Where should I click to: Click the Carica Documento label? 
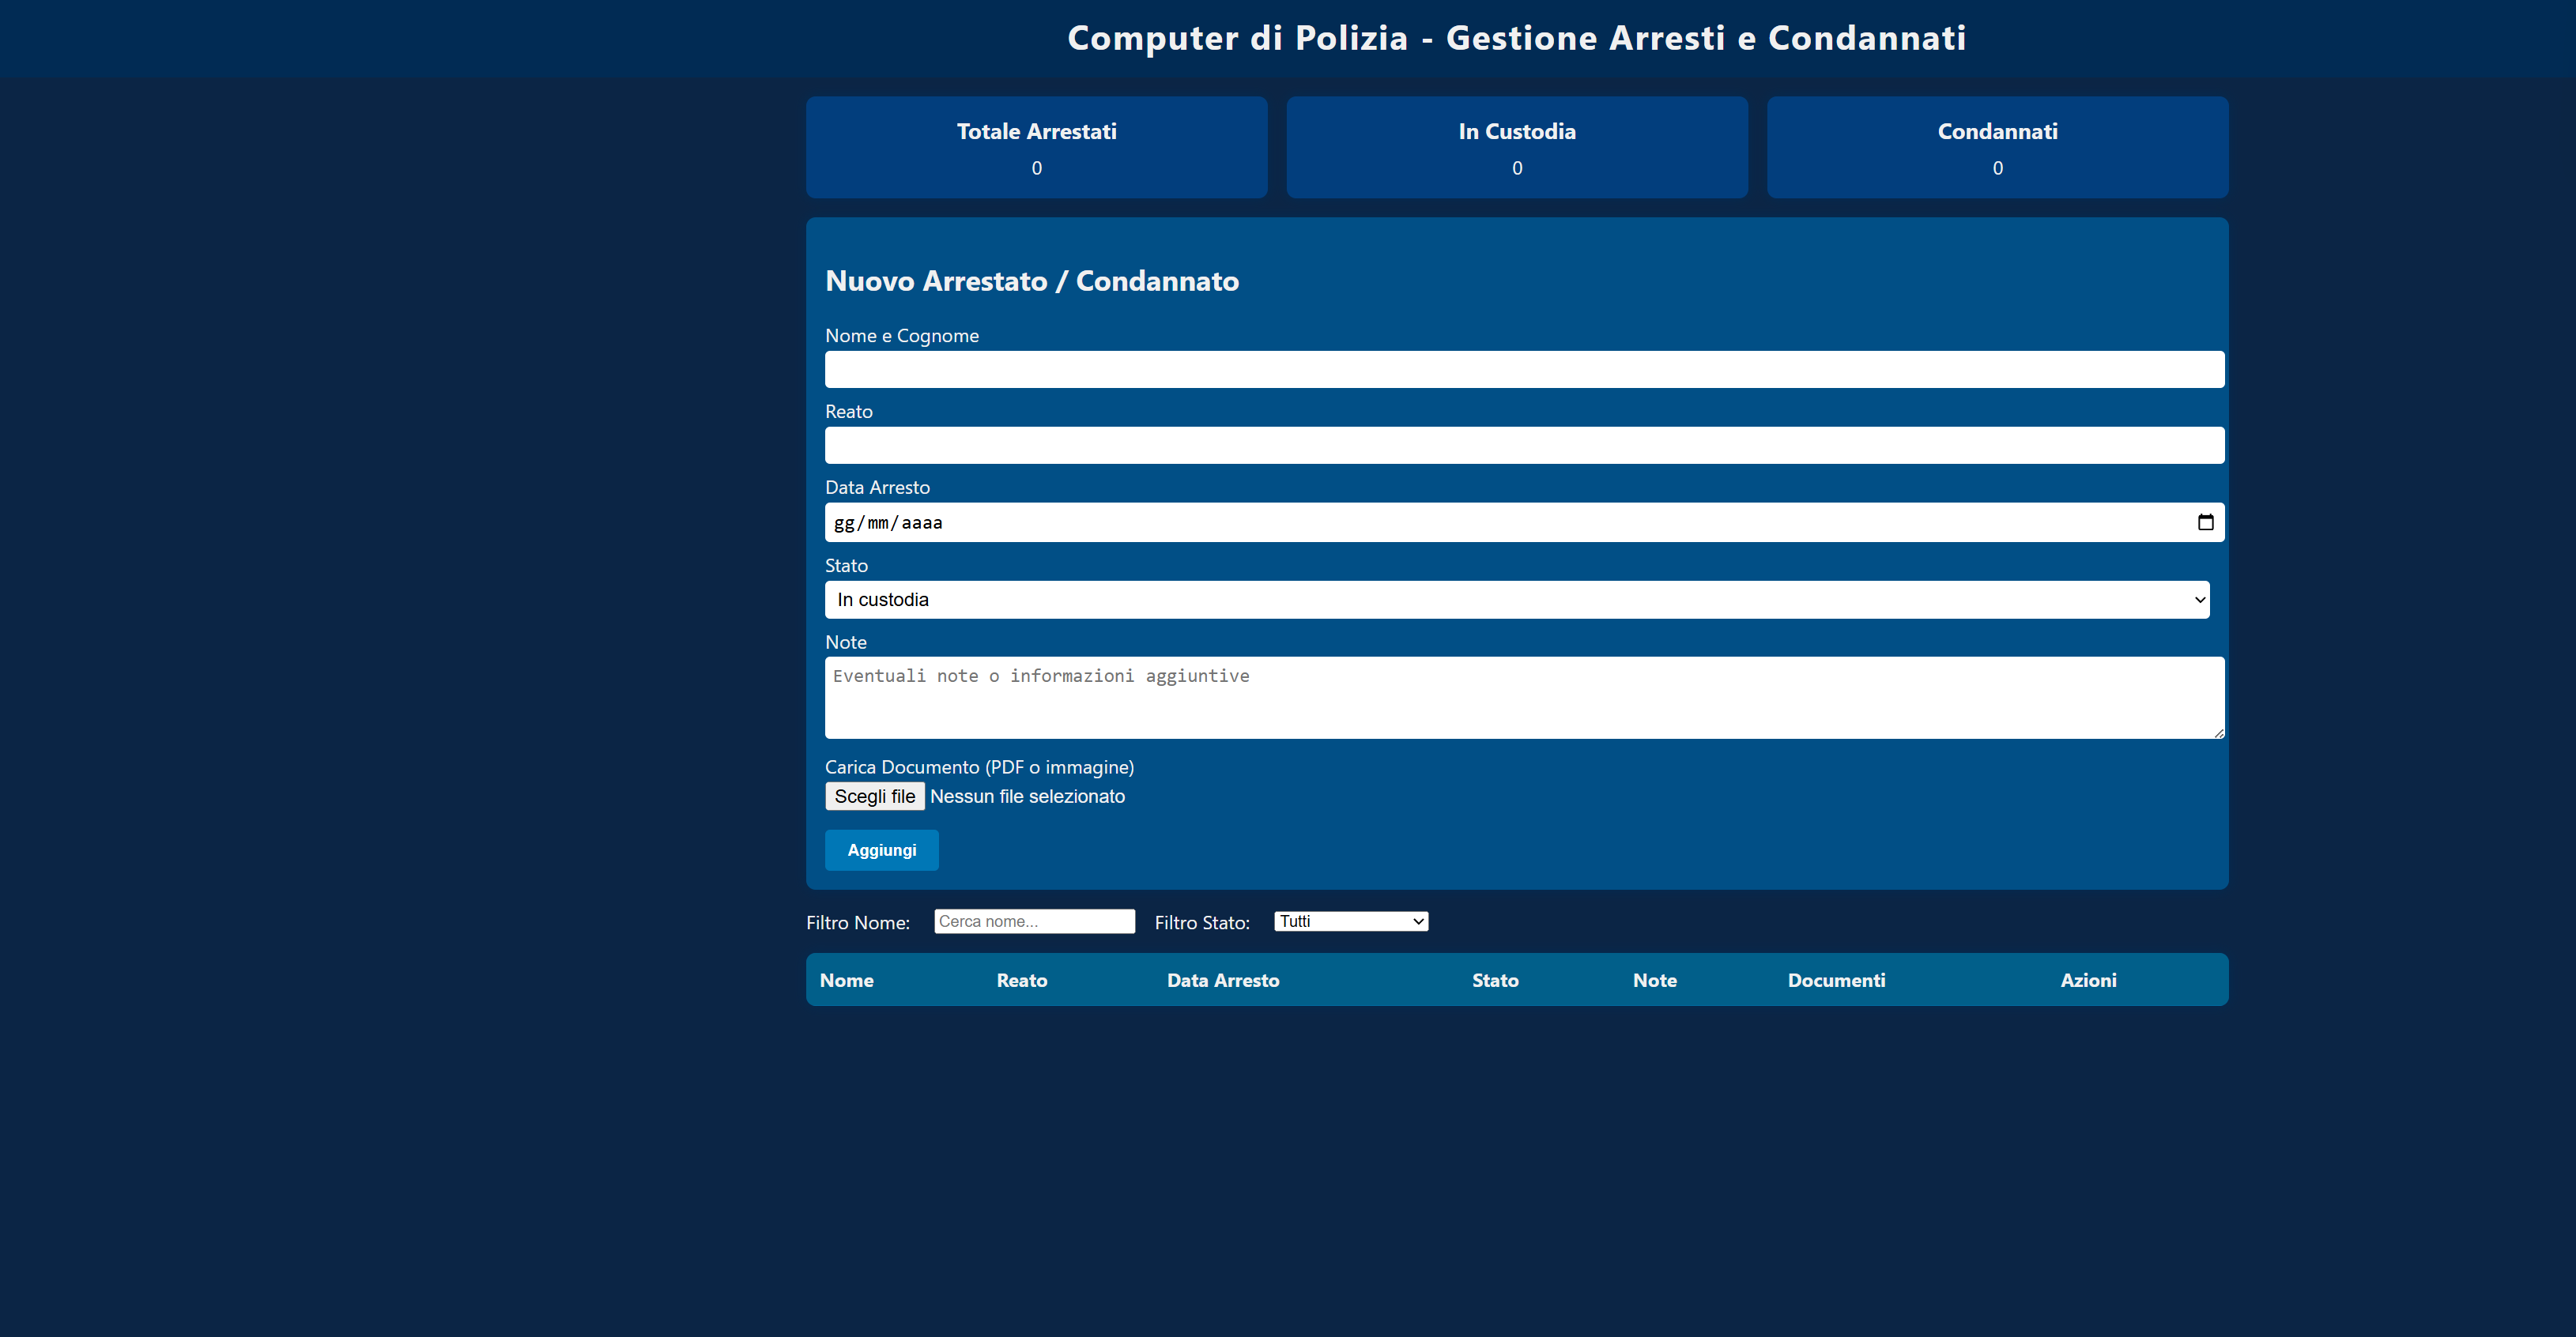(980, 767)
